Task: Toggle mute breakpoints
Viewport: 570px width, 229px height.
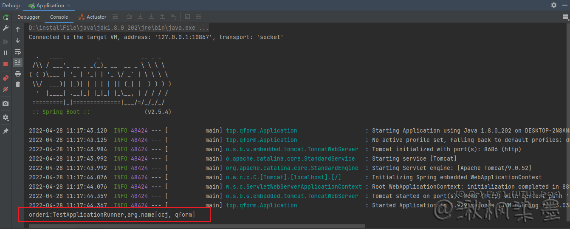Action: pyautogui.click(x=6, y=90)
